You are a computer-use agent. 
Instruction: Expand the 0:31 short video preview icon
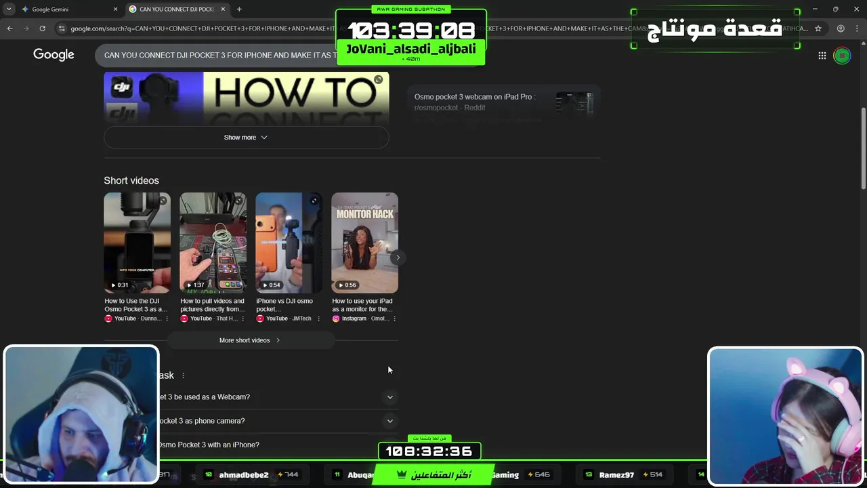tap(163, 201)
